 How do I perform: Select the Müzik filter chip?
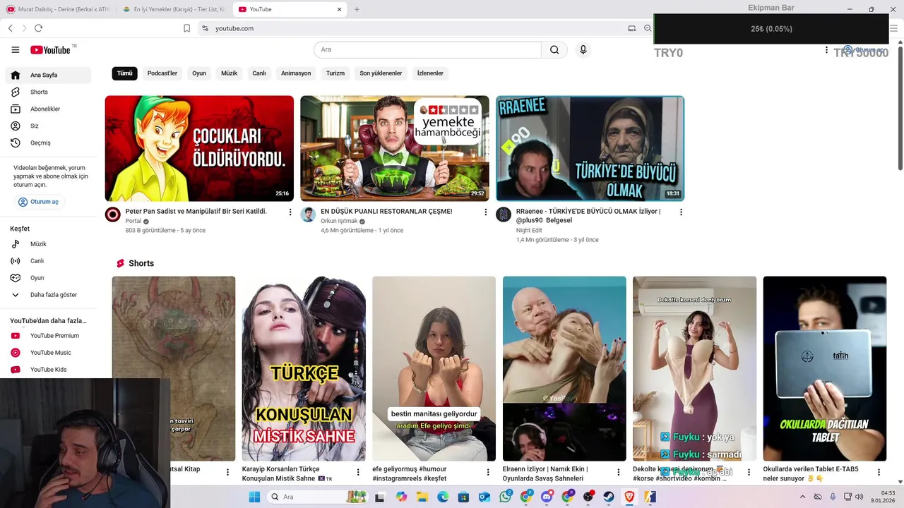[x=229, y=73]
